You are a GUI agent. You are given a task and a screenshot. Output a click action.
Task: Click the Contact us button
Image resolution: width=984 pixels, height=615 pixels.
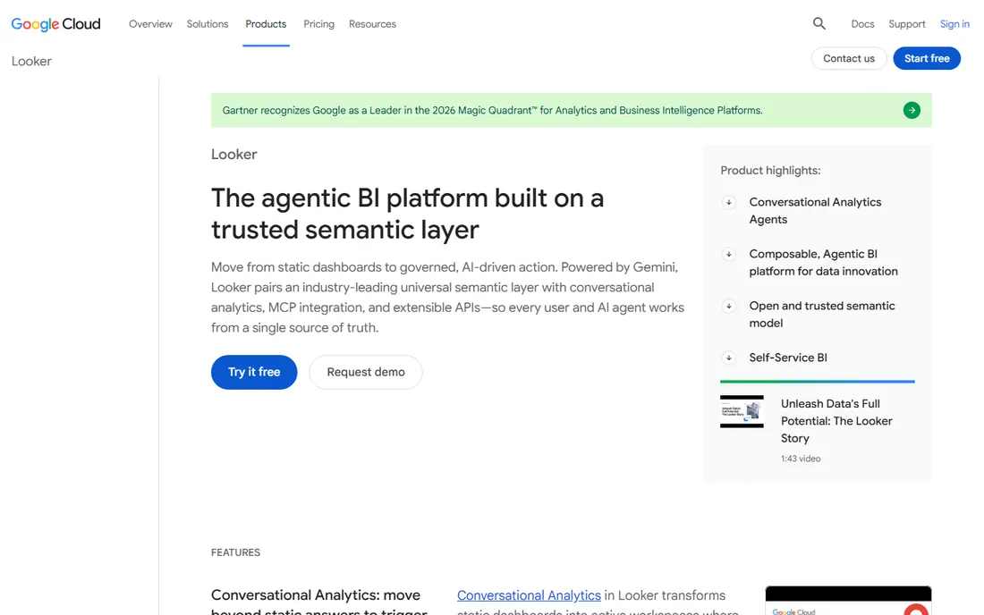pos(848,58)
